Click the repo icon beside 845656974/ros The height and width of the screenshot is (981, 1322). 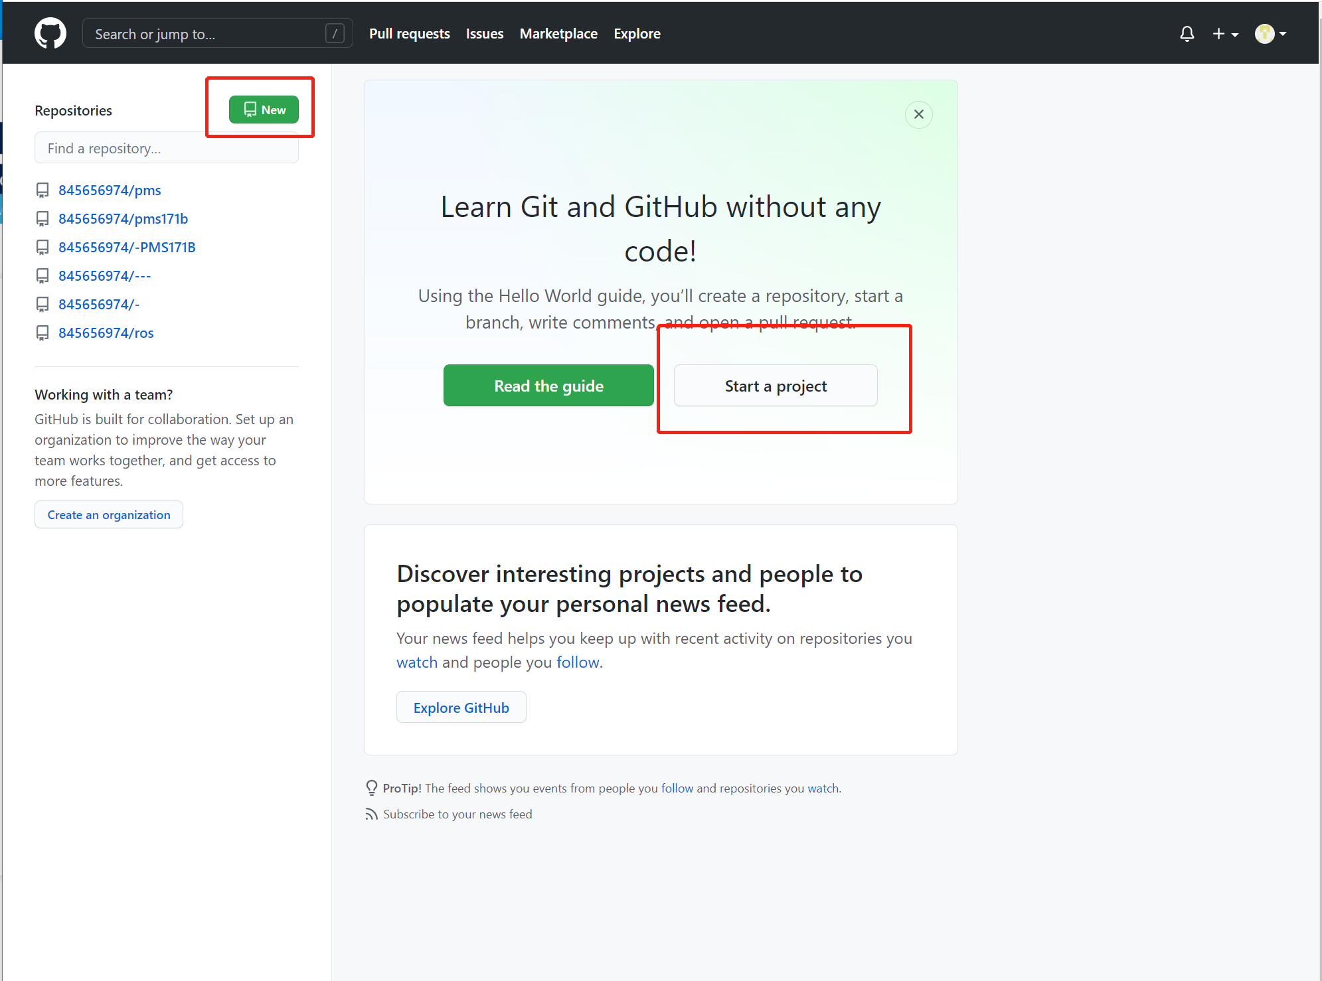click(x=42, y=333)
